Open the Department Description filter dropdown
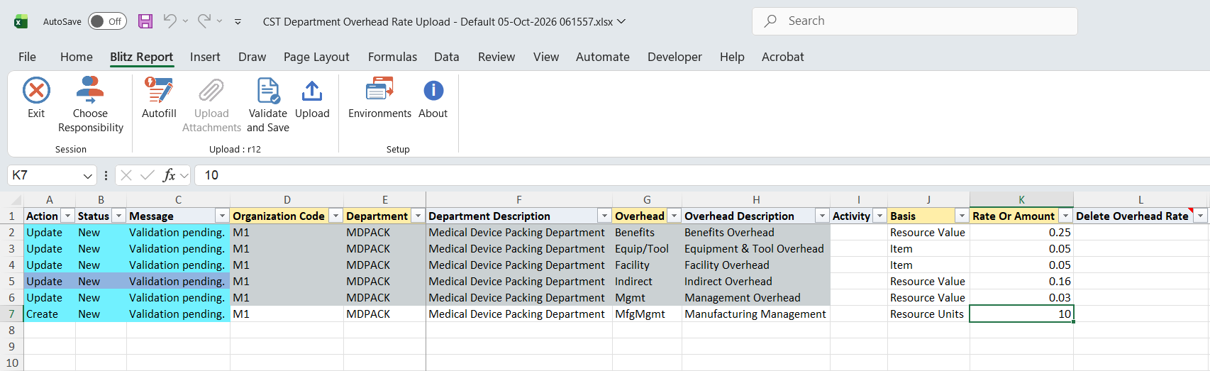This screenshot has height=371, width=1210. pyautogui.click(x=604, y=216)
